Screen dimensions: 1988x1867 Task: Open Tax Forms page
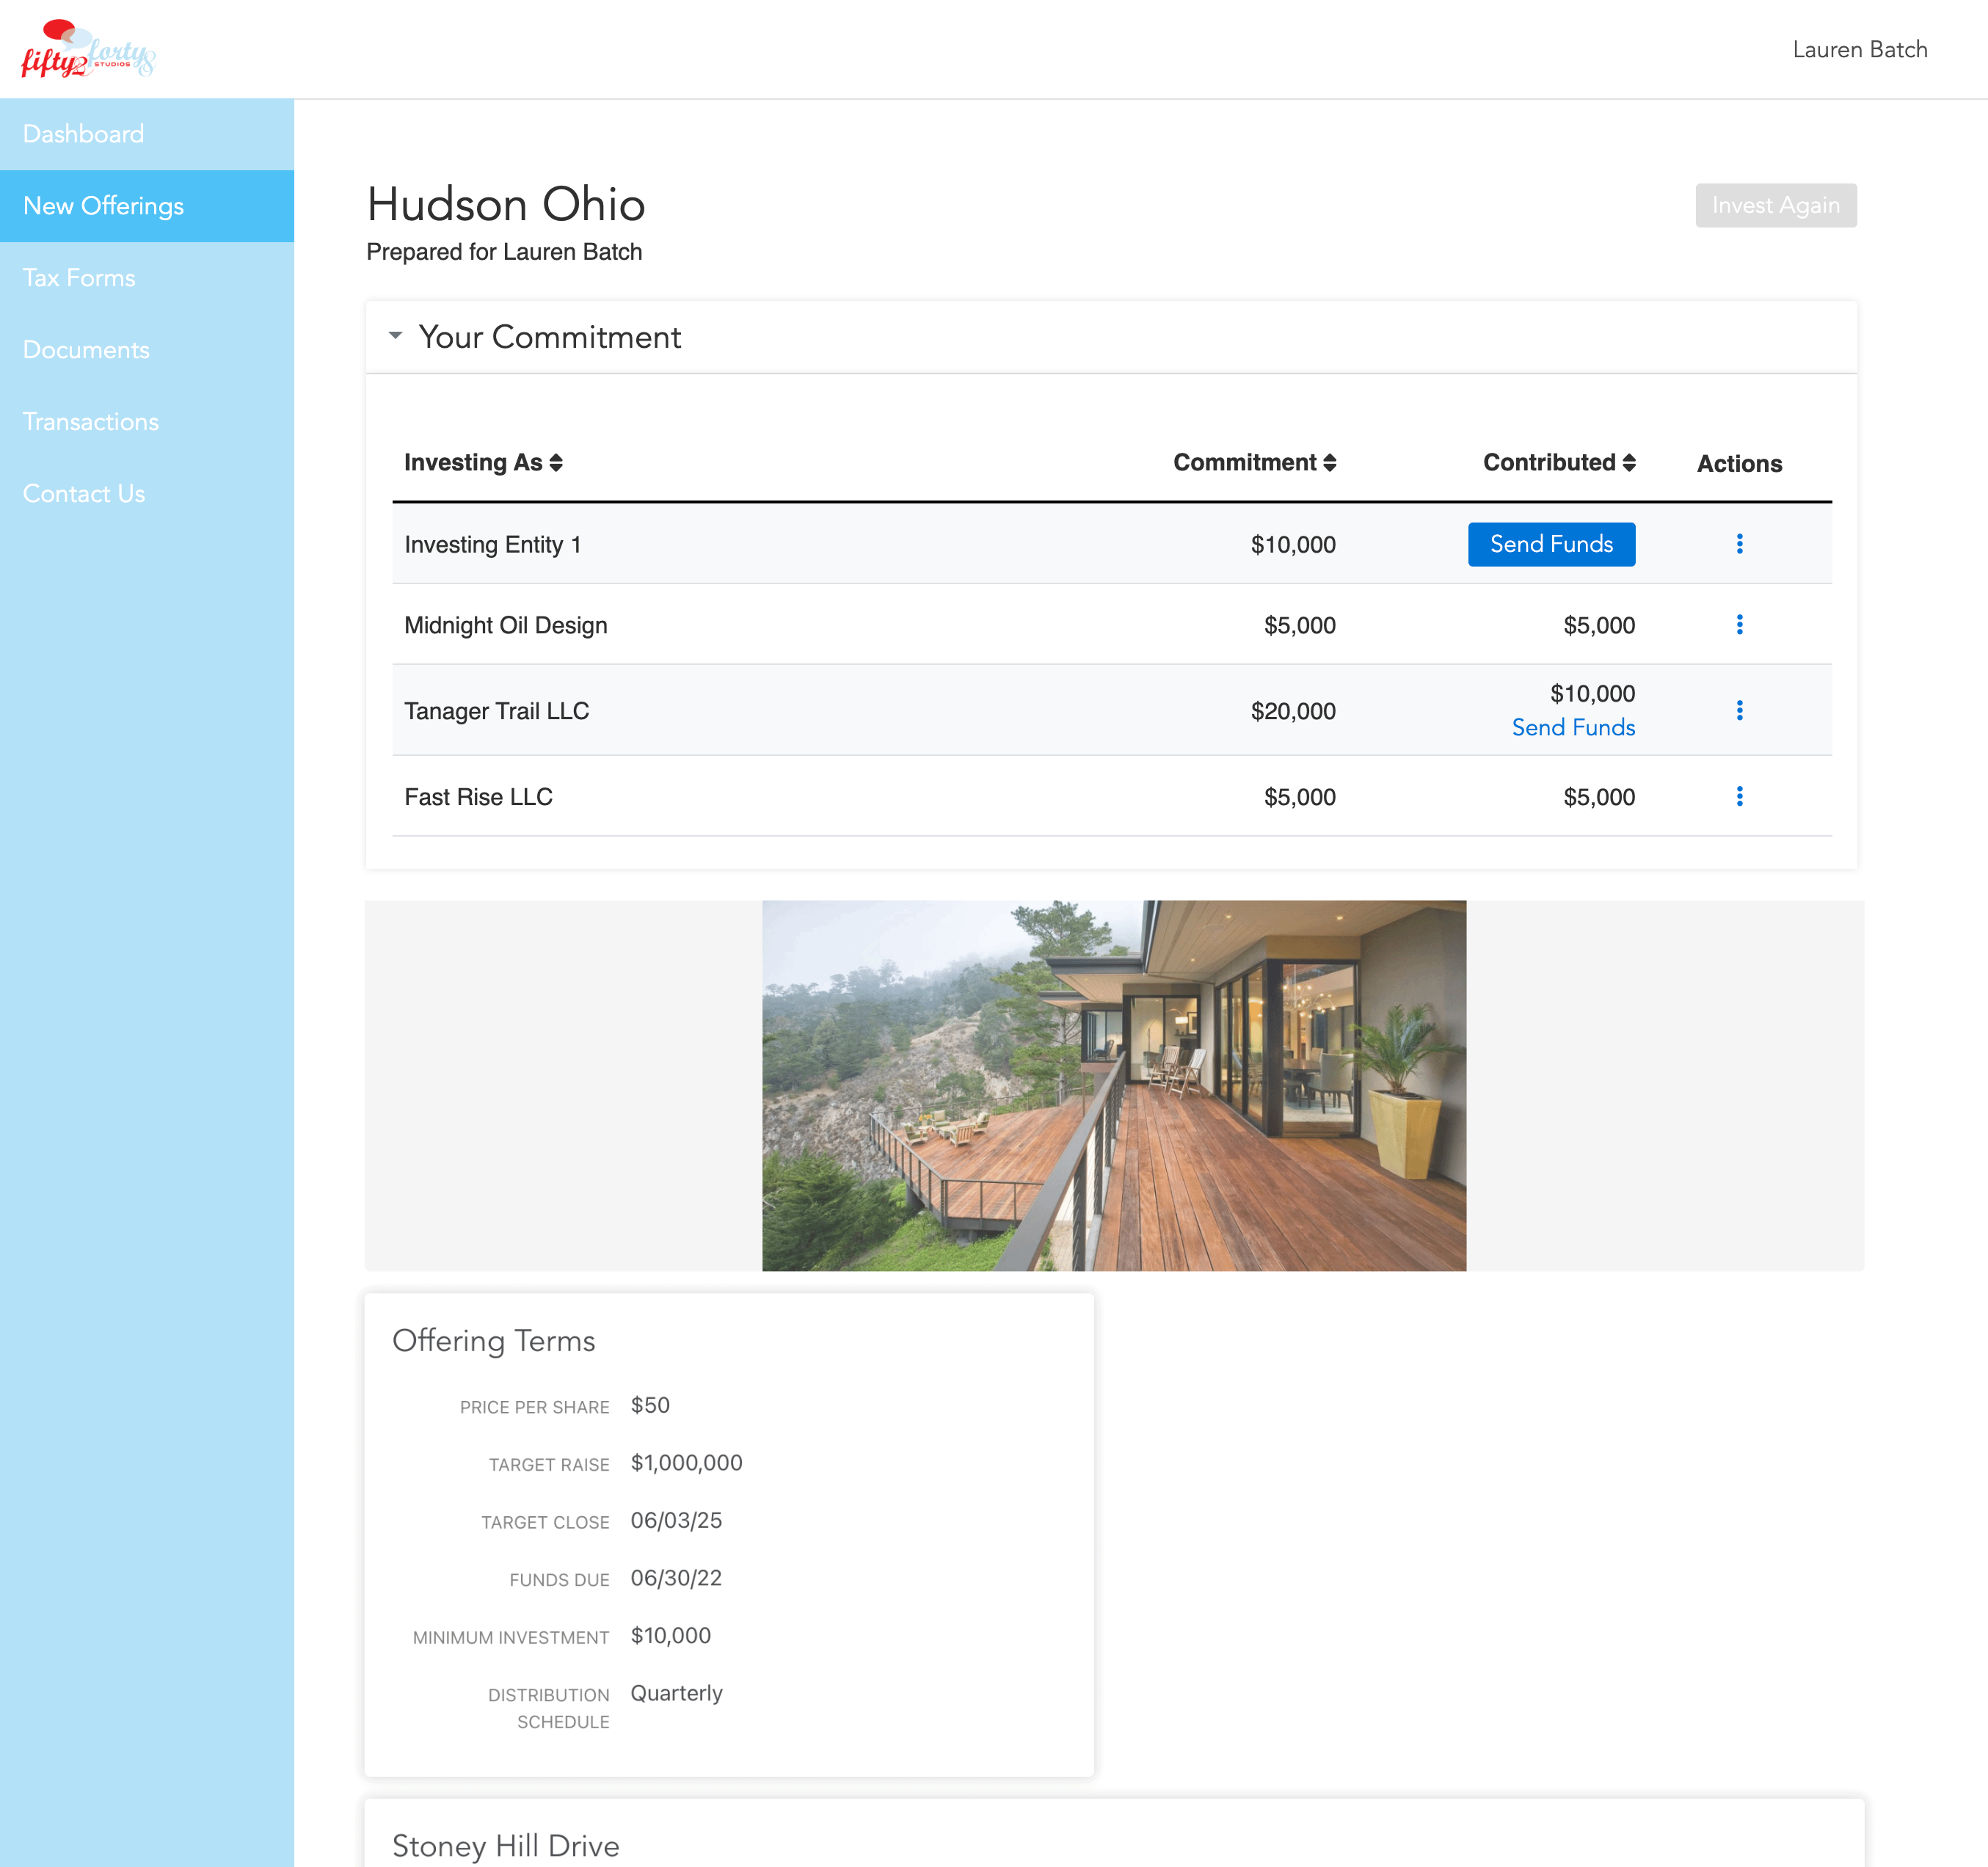[x=79, y=278]
